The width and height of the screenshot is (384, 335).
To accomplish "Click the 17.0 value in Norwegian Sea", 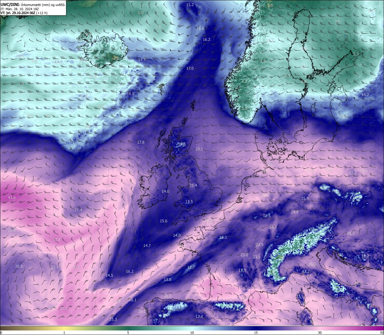I will pos(190,69).
